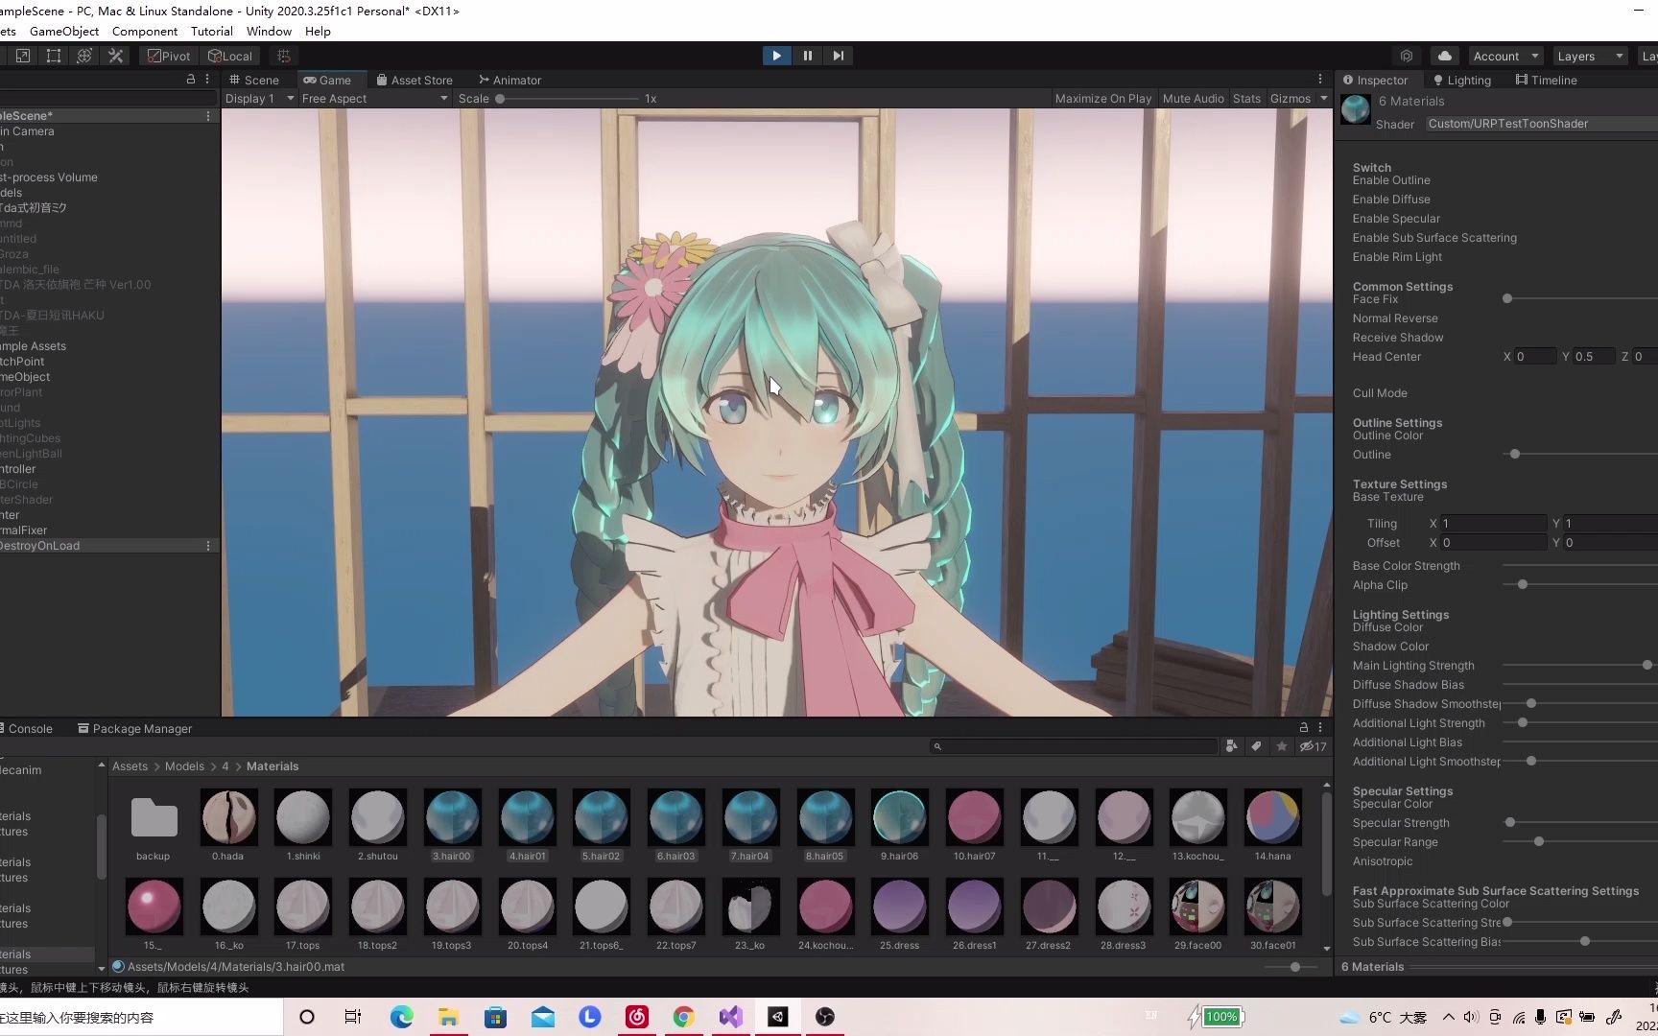Image resolution: width=1658 pixels, height=1036 pixels.
Task: Click the favorites star icon in Project
Action: coord(1282,746)
